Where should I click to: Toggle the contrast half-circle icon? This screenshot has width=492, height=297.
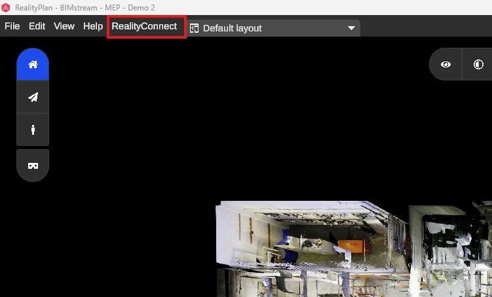(478, 65)
